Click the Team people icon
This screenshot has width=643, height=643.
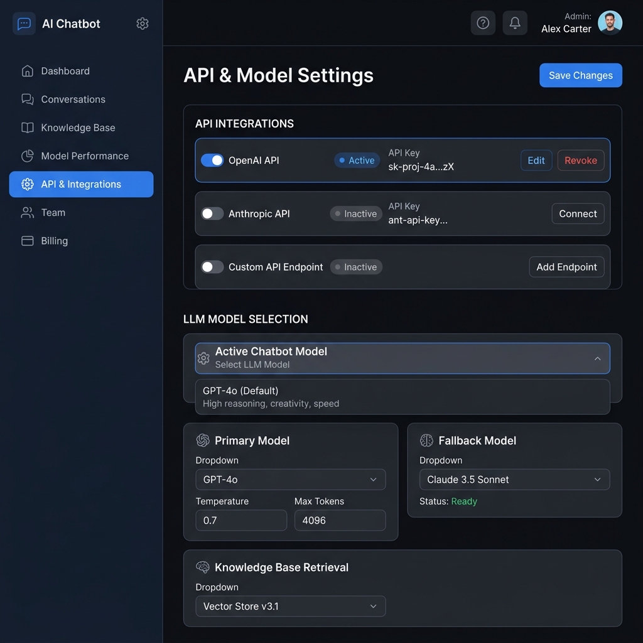[28, 212]
